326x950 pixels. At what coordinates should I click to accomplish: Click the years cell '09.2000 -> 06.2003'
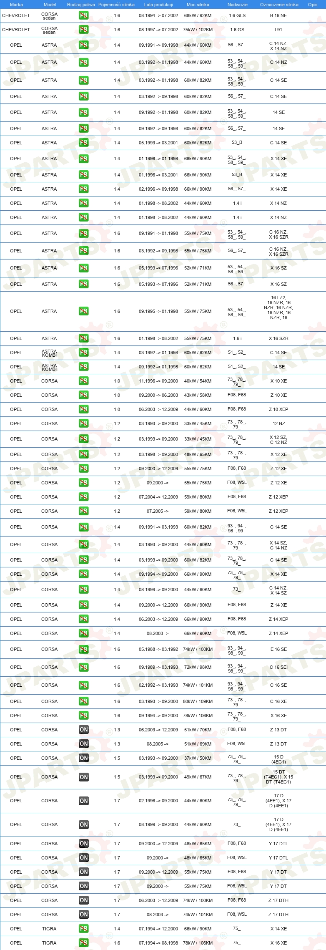[158, 395]
